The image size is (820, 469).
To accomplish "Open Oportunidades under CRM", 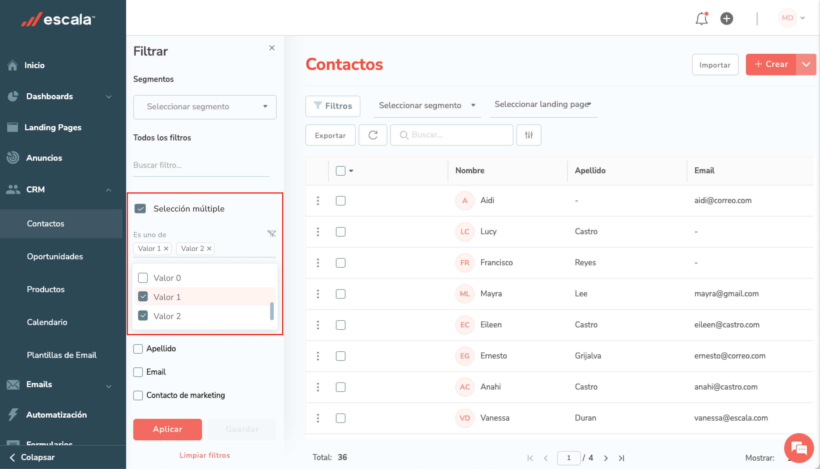I will click(x=55, y=256).
